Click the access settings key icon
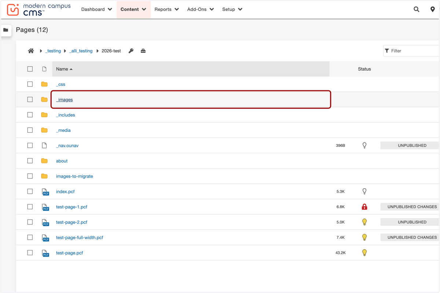 131,51
